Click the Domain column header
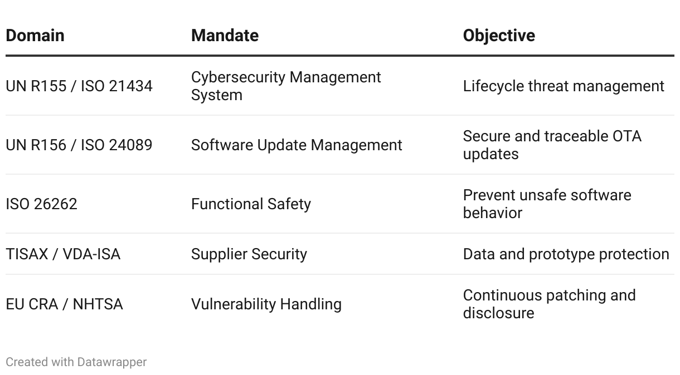This screenshot has height=375, width=680. click(35, 36)
